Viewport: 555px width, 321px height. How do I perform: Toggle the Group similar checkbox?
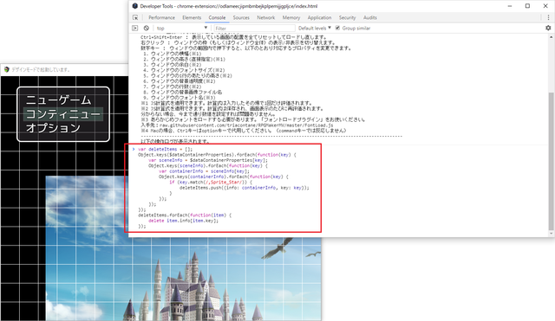pos(337,28)
